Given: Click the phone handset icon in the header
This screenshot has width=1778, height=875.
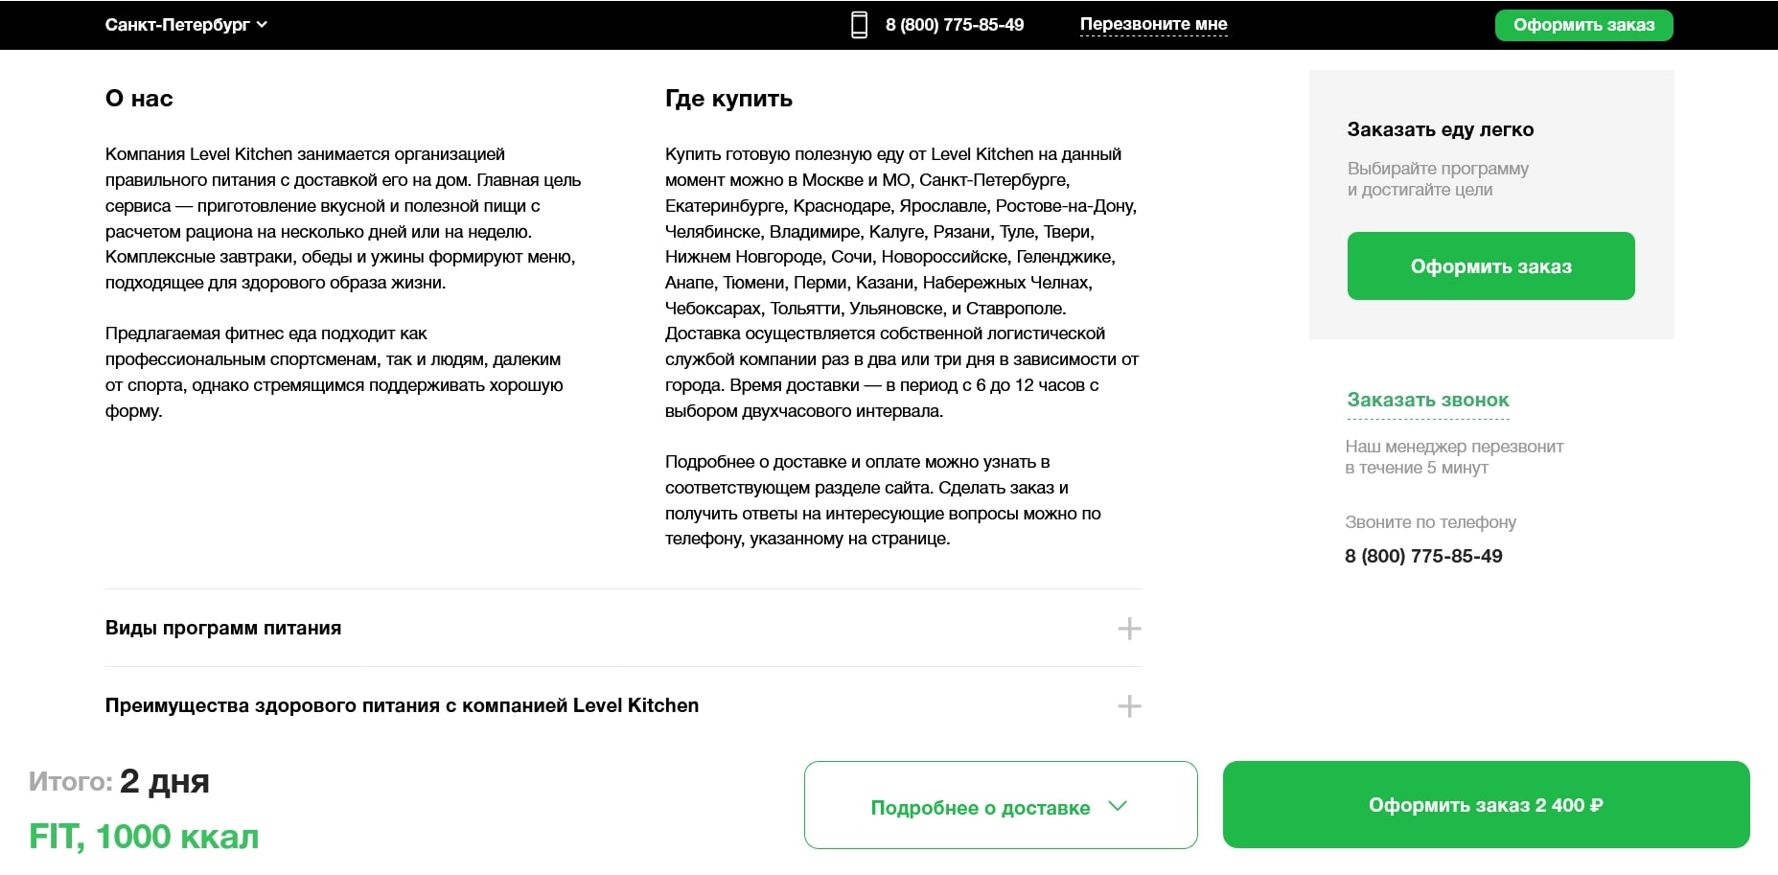Looking at the screenshot, I should (860, 24).
